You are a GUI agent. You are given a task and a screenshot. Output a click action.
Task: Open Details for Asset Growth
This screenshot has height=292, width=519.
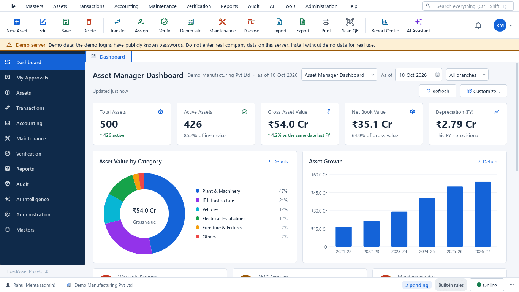488,162
